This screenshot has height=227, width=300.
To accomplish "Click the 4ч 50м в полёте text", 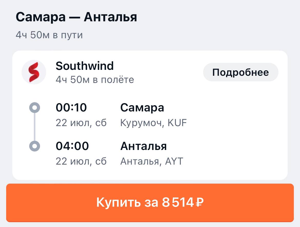I will 95,80.
